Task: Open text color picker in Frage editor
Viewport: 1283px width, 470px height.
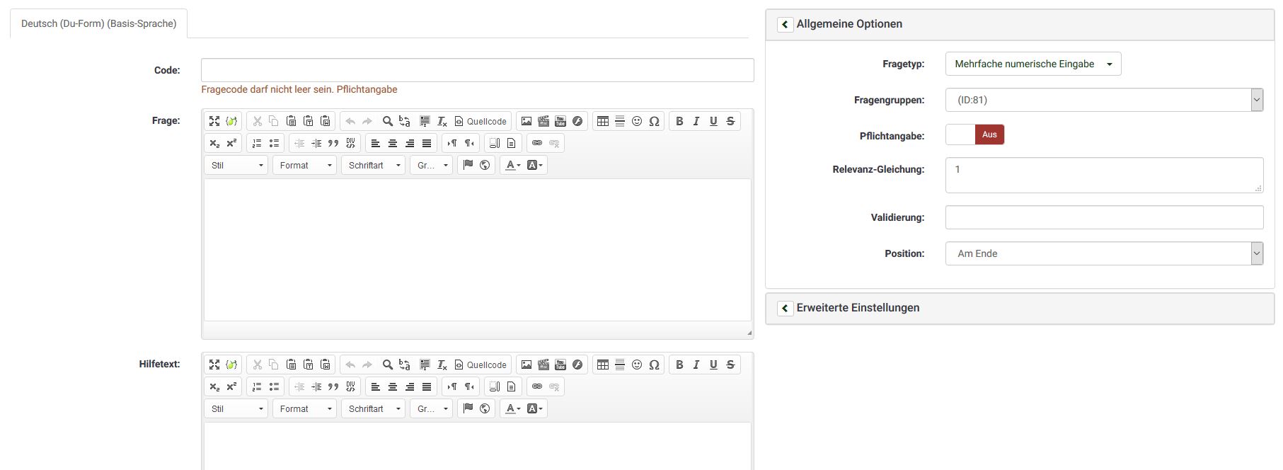Action: point(512,165)
